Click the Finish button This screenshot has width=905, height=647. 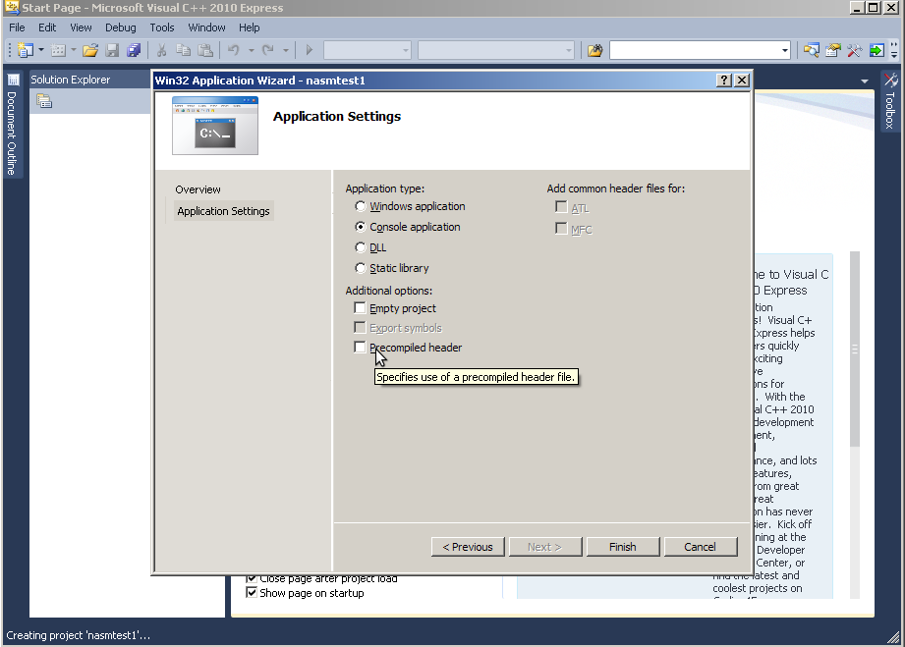pyautogui.click(x=623, y=547)
